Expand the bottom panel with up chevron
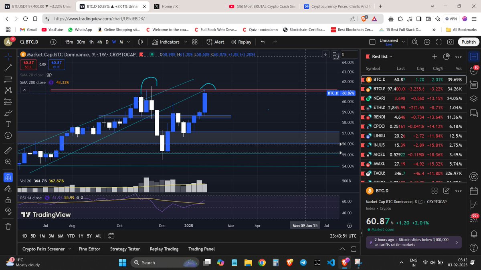This screenshot has width=481, height=270. pos(342,249)
